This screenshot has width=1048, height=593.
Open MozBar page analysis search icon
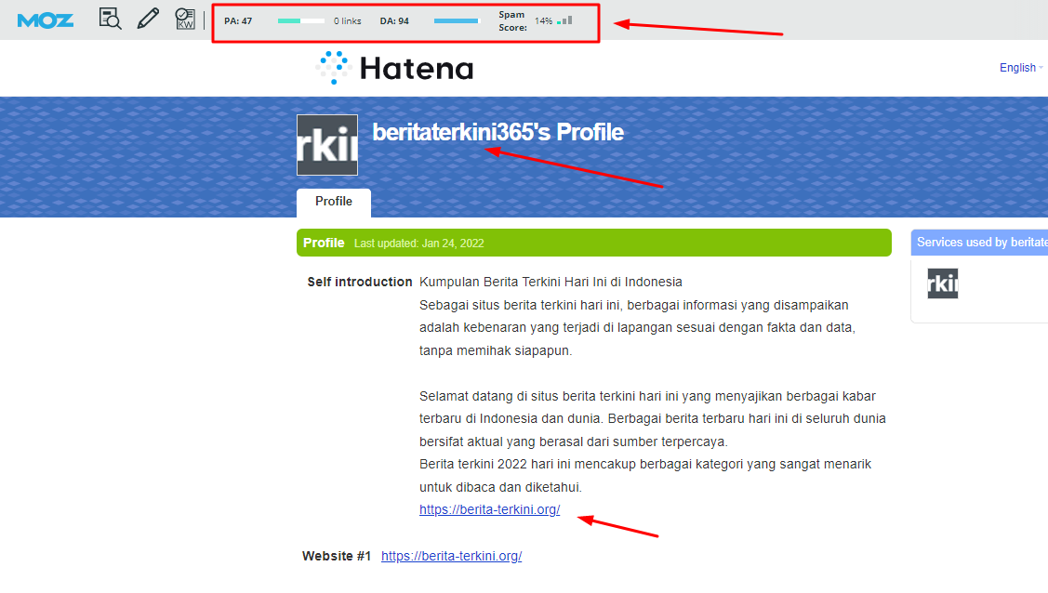pyautogui.click(x=111, y=20)
